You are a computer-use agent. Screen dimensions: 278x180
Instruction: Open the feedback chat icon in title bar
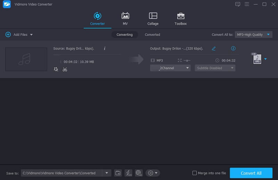tap(238, 4)
